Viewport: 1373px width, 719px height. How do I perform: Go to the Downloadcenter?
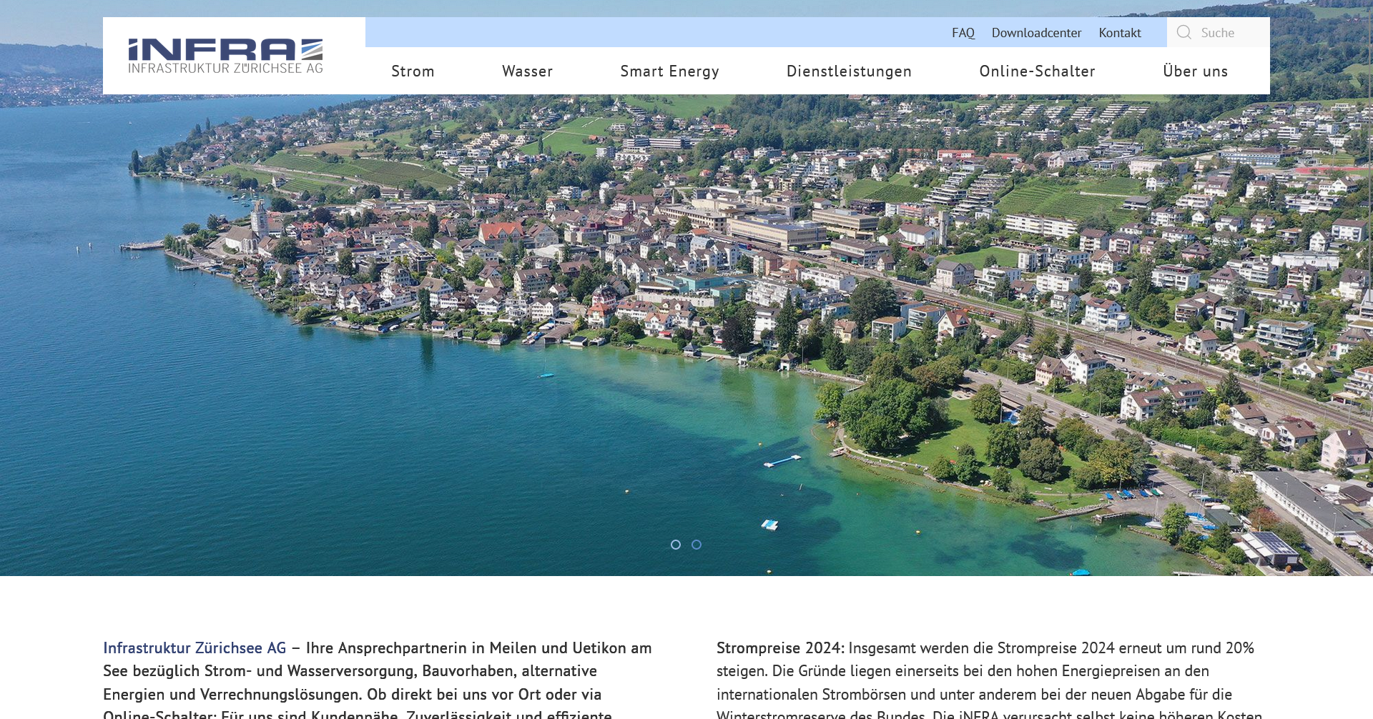(1036, 33)
